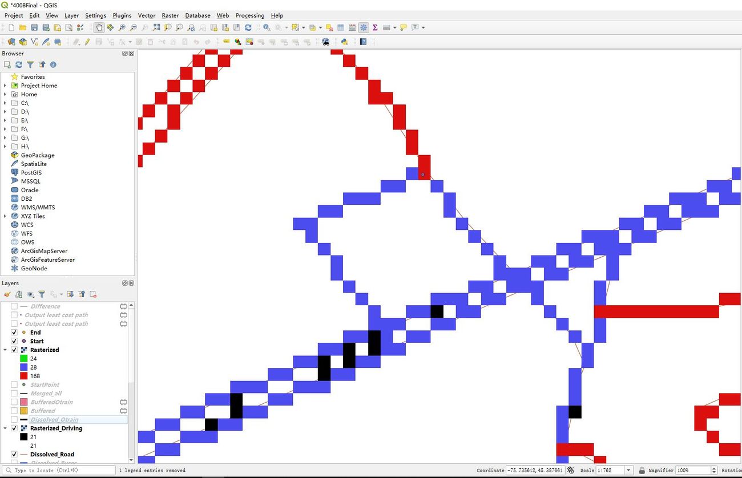Collapse the Rasterized_Driving layer legend
This screenshot has width=742, height=478.
(x=5, y=428)
